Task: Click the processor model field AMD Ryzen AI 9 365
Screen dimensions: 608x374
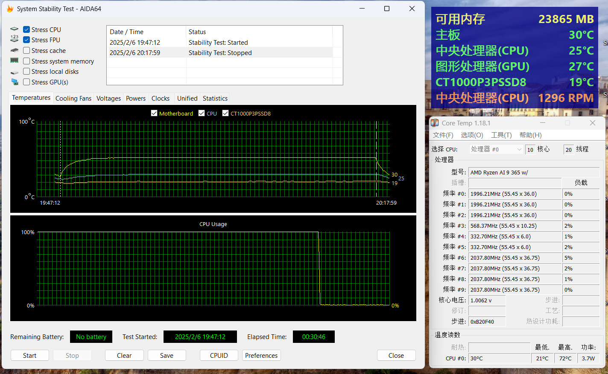Action: point(534,172)
